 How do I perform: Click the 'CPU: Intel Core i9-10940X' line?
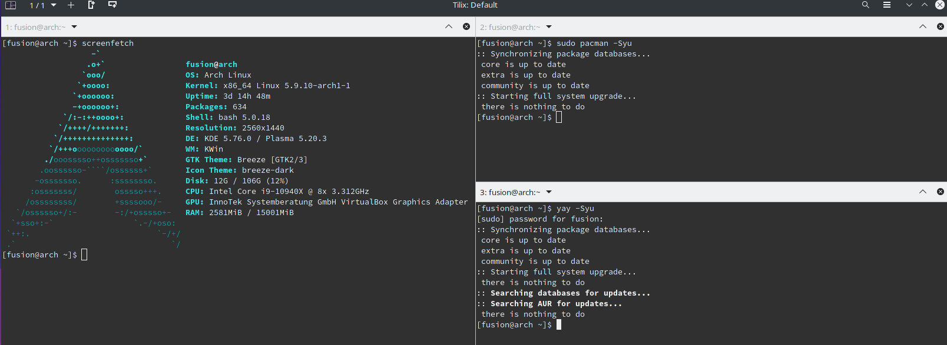(277, 192)
